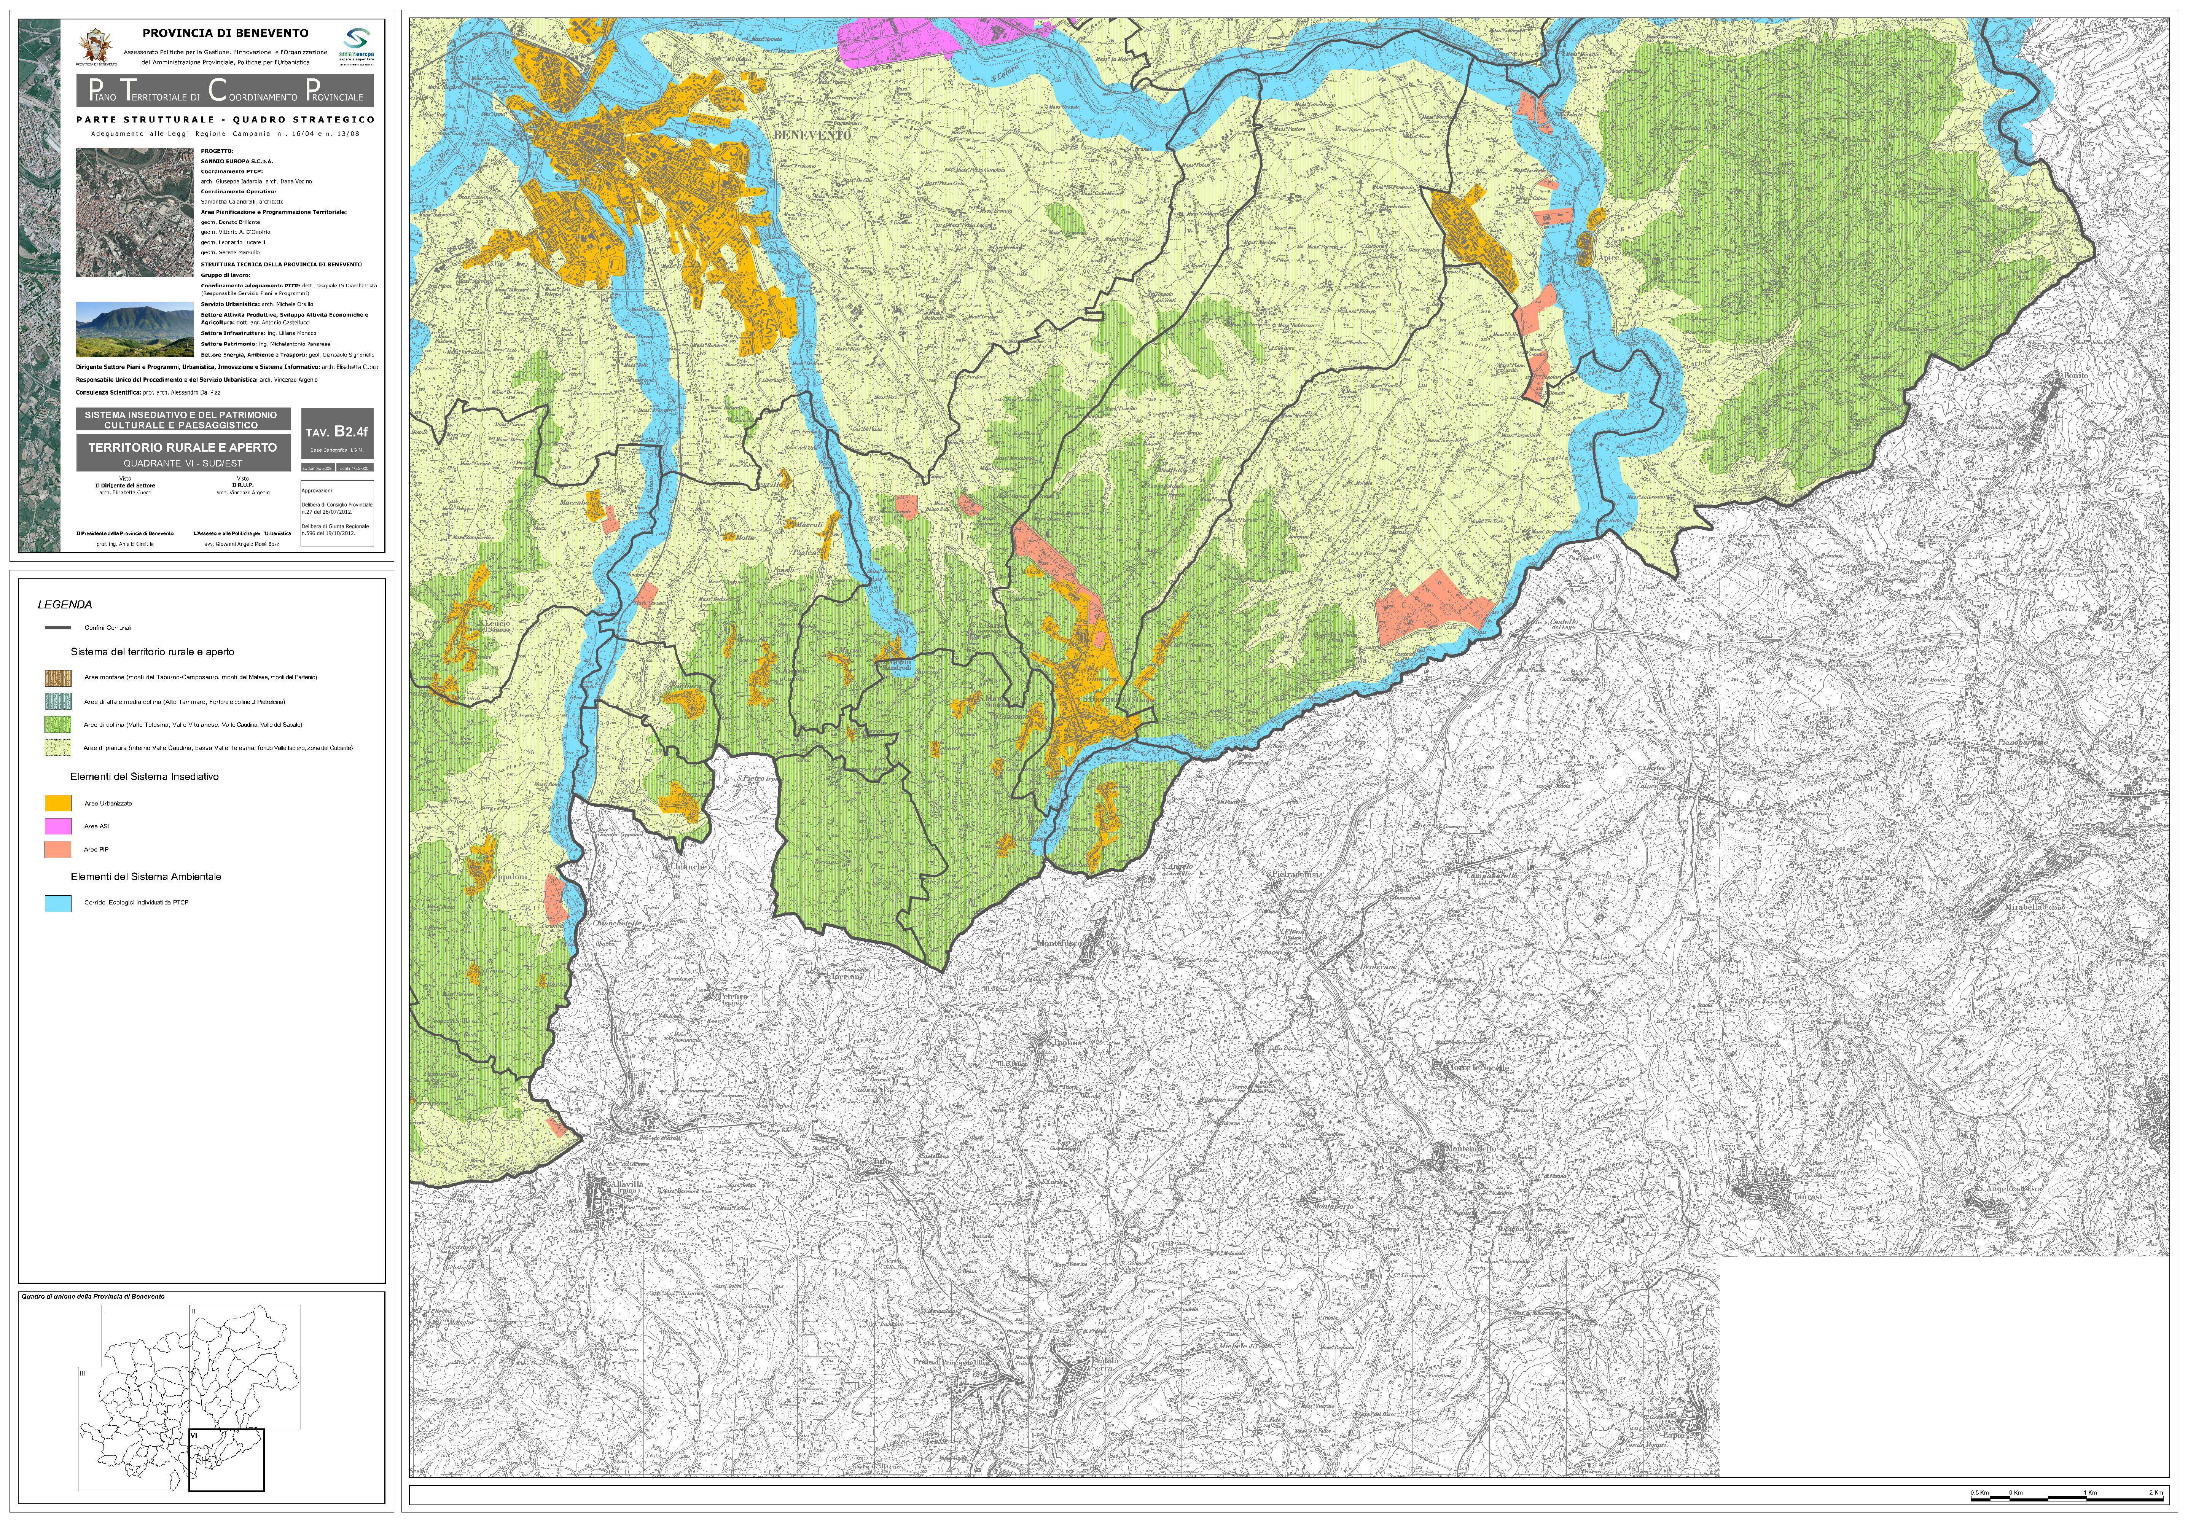Click the 'PROVINCIA DI BENEVENTO' title
The image size is (2188, 1522).
226,33
